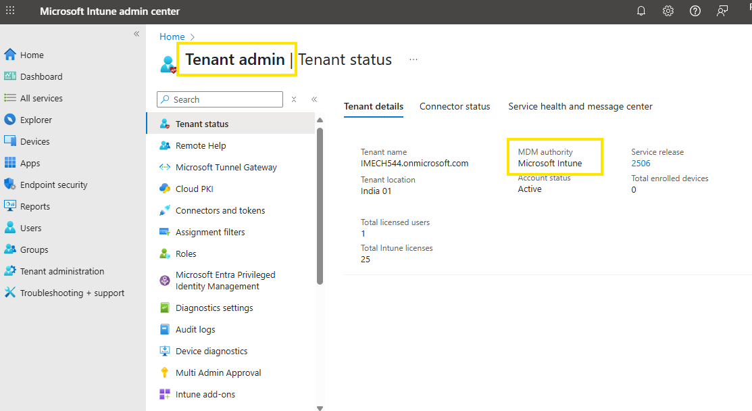
Task: Click the Microsoft Tunnel Gateway icon
Action: (x=164, y=167)
